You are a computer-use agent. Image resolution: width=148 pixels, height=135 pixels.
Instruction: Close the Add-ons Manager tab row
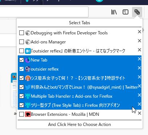(x=139, y=41)
